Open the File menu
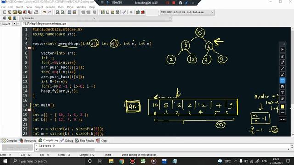This screenshot has width=294, height=165. click(x=3, y=7)
